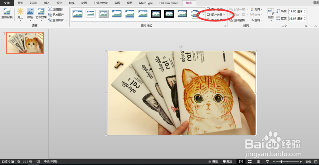Toggle the Comments (批注) pane

[x=227, y=161]
